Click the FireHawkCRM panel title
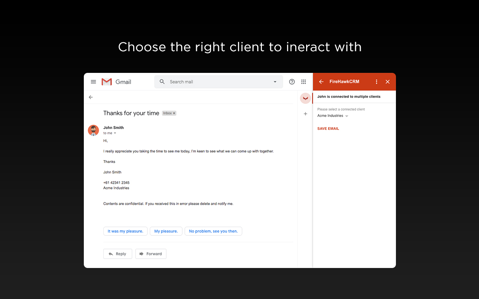This screenshot has width=479, height=299. coord(344,82)
